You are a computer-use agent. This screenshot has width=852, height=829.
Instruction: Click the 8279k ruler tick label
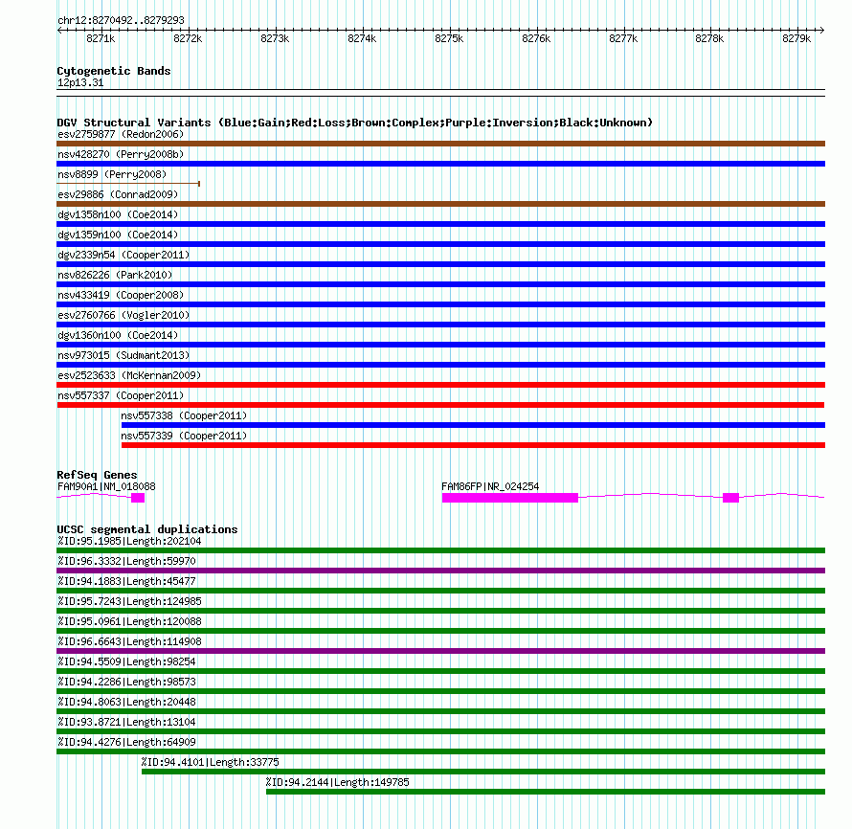[x=796, y=38]
